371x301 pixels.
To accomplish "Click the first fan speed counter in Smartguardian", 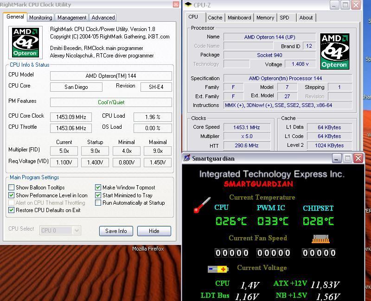I will click(231, 253).
